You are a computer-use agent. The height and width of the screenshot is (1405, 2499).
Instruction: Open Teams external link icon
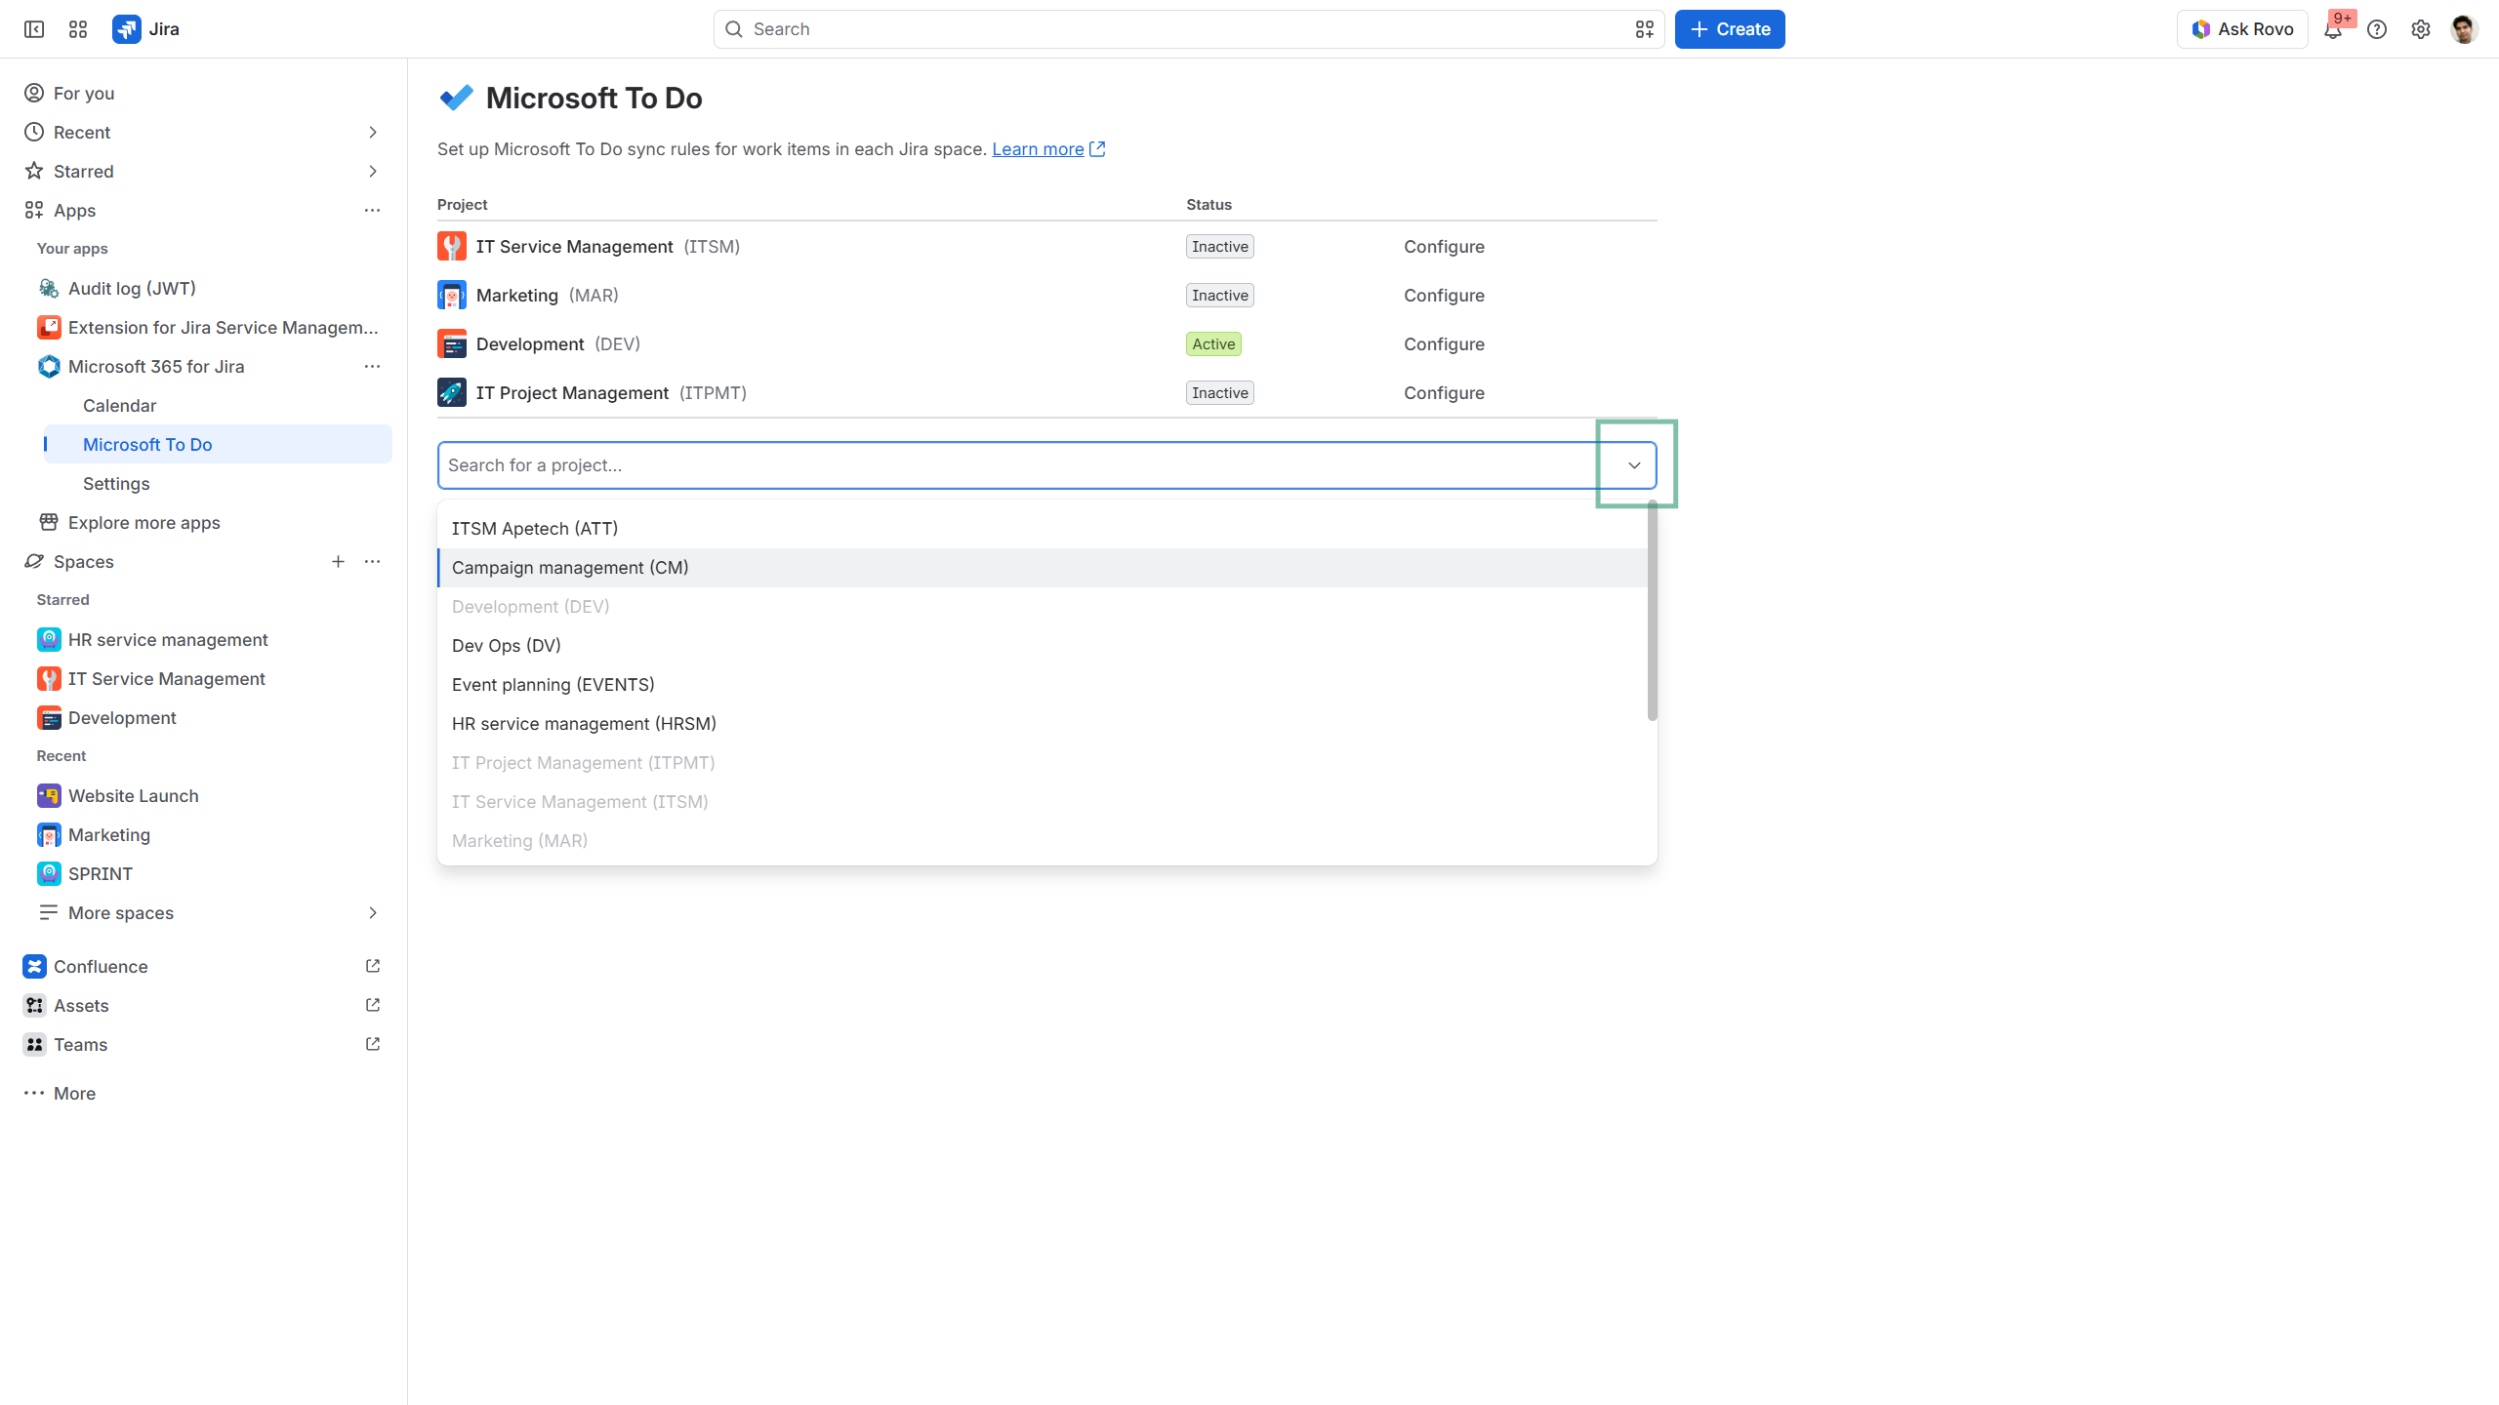(x=372, y=1044)
